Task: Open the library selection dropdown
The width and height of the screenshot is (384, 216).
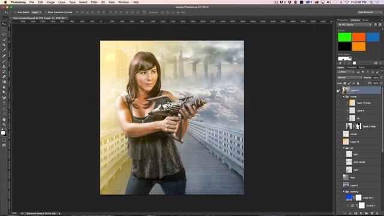Action: pyautogui.click(x=355, y=25)
